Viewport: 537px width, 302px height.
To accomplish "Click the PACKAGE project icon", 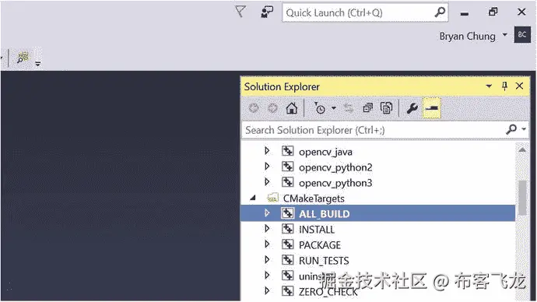I will click(x=287, y=244).
